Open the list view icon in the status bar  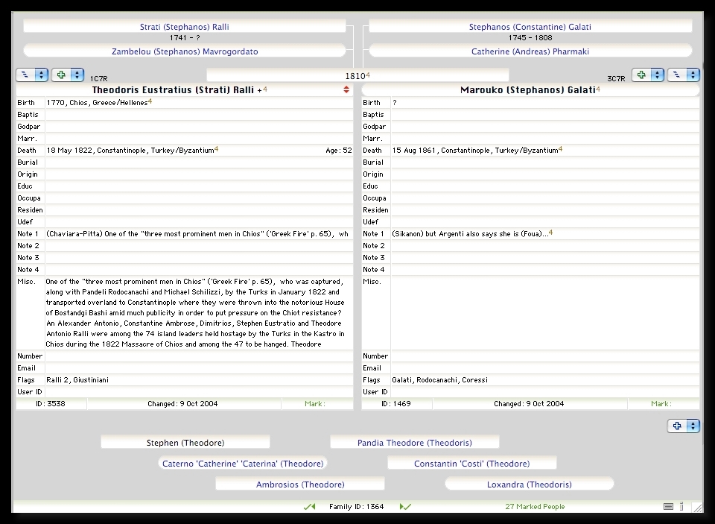point(668,507)
